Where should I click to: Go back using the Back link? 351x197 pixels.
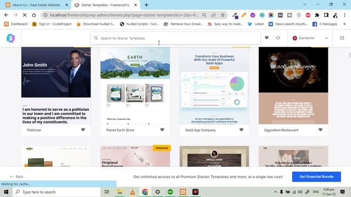(17, 177)
